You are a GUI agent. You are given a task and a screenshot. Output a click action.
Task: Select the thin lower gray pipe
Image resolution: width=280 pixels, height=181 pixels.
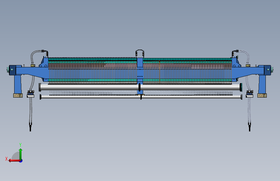click(141, 97)
